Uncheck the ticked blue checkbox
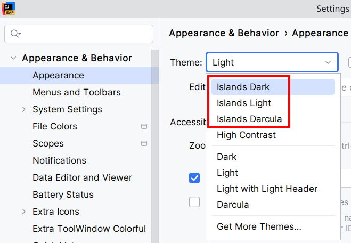 (x=194, y=178)
